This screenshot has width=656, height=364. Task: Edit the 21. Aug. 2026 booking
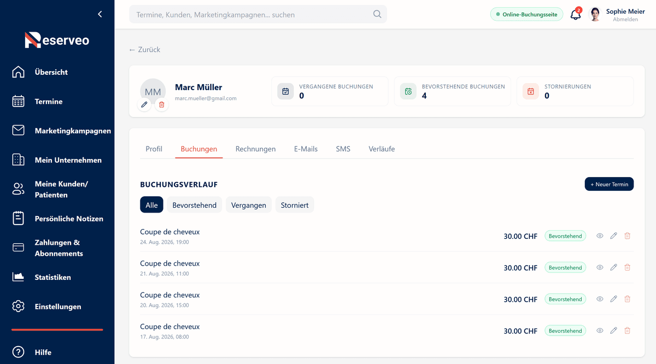613,267
